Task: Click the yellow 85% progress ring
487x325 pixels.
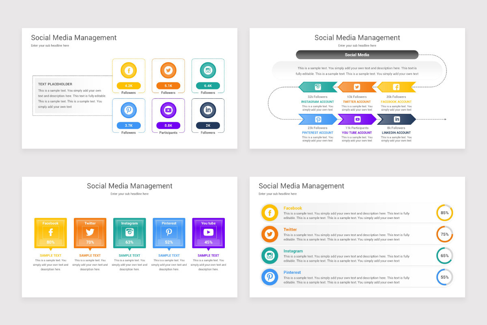Action: pyautogui.click(x=445, y=213)
